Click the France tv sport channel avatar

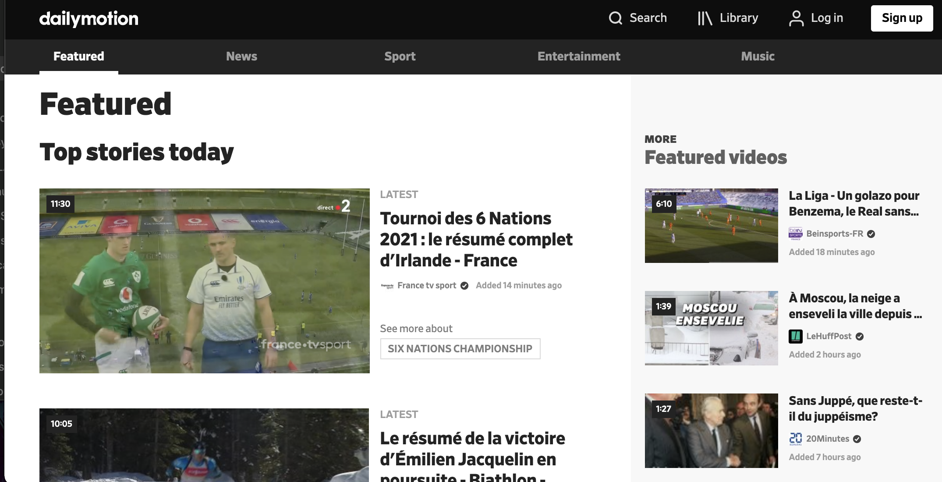tap(387, 286)
